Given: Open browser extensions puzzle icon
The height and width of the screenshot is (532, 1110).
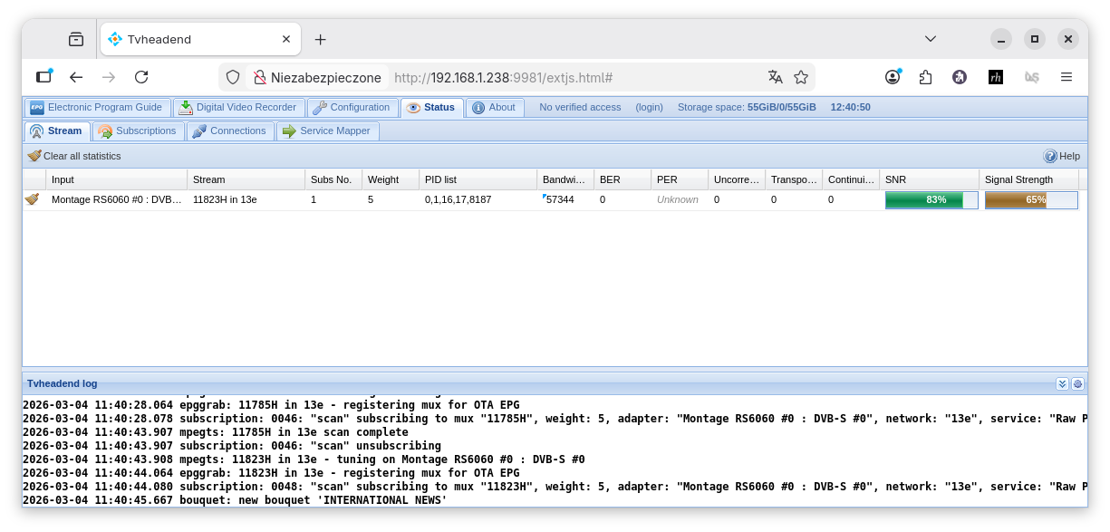Looking at the screenshot, I should point(925,77).
